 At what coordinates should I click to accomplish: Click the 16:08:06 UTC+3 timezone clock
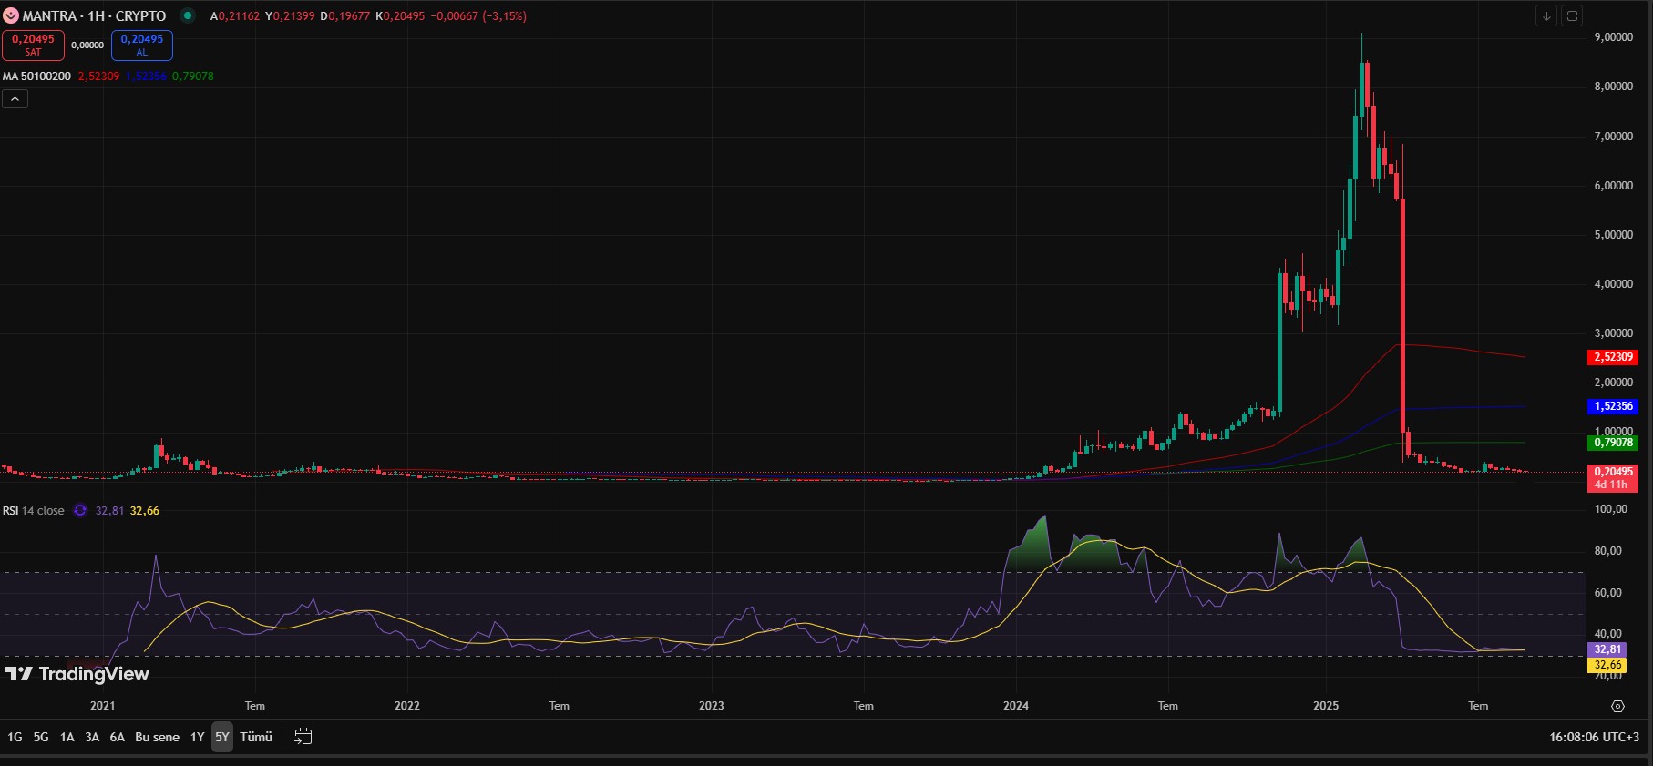click(x=1594, y=737)
